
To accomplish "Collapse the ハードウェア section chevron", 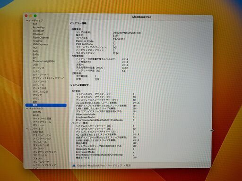I will [x=27, y=21].
